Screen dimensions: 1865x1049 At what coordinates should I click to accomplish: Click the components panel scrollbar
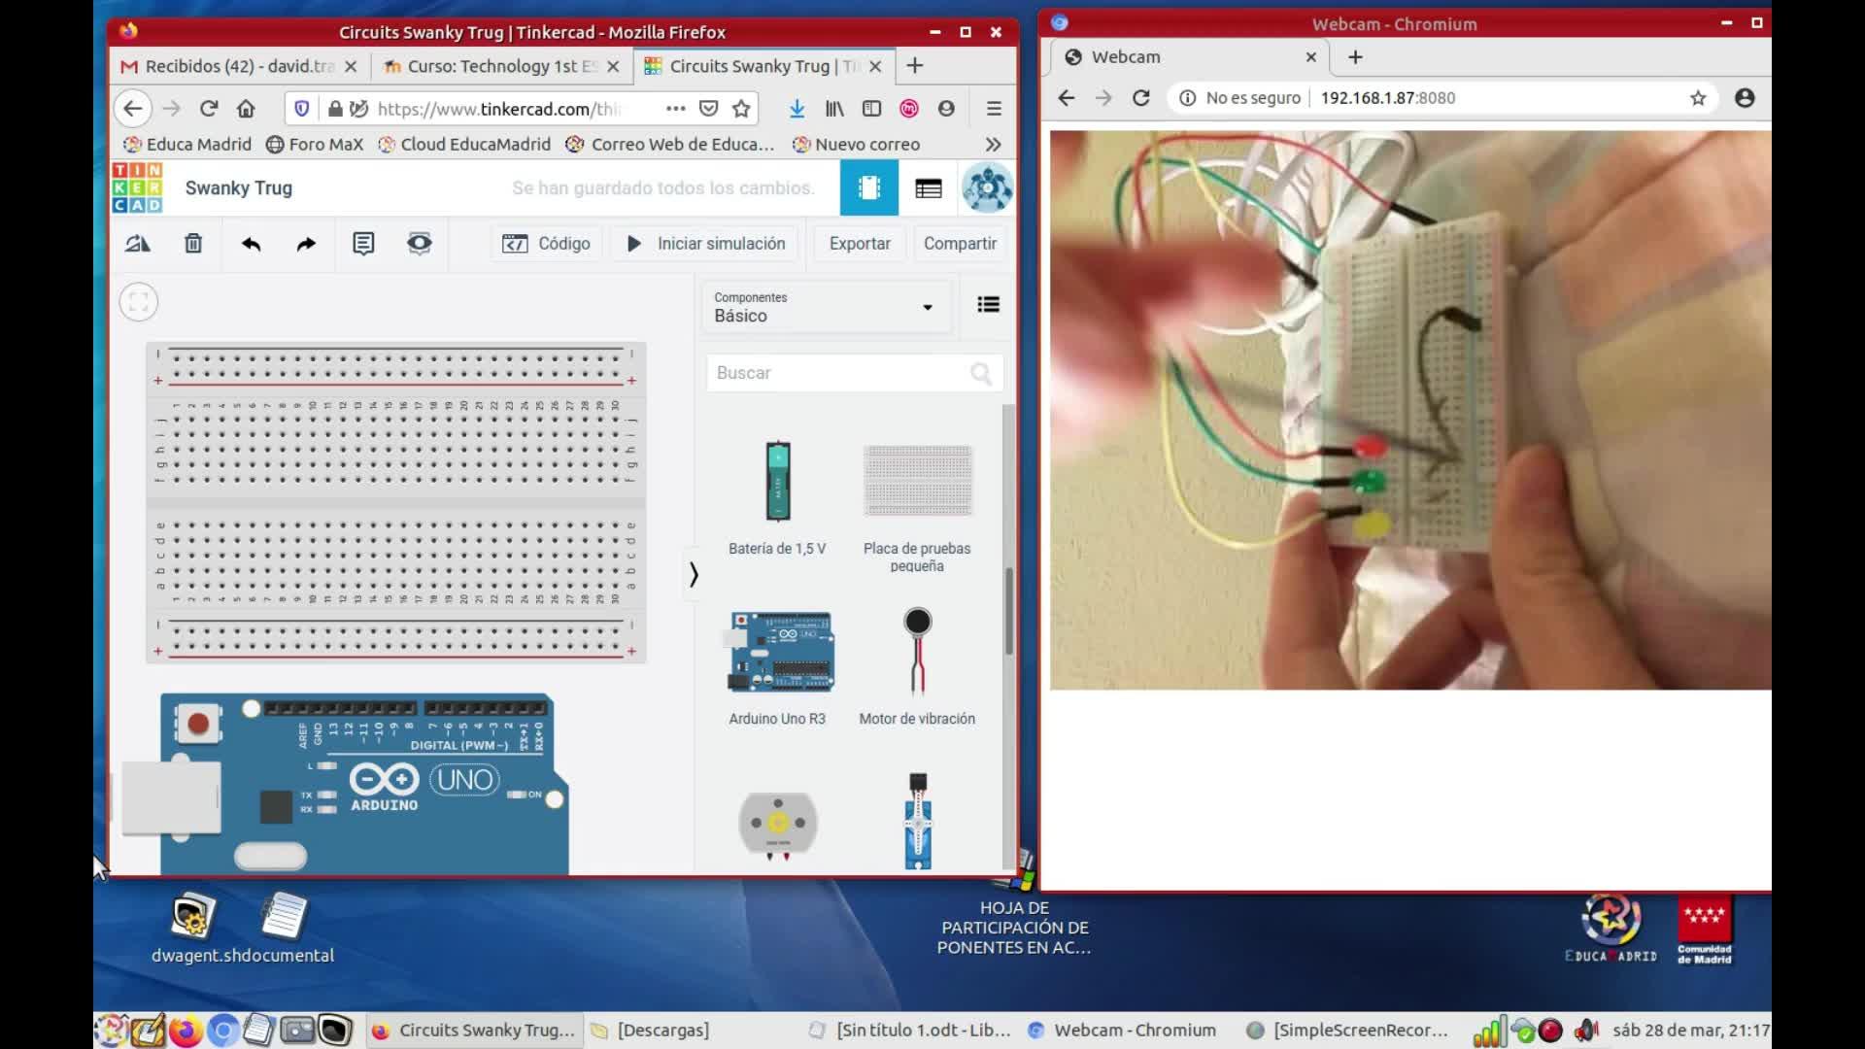tap(1008, 612)
